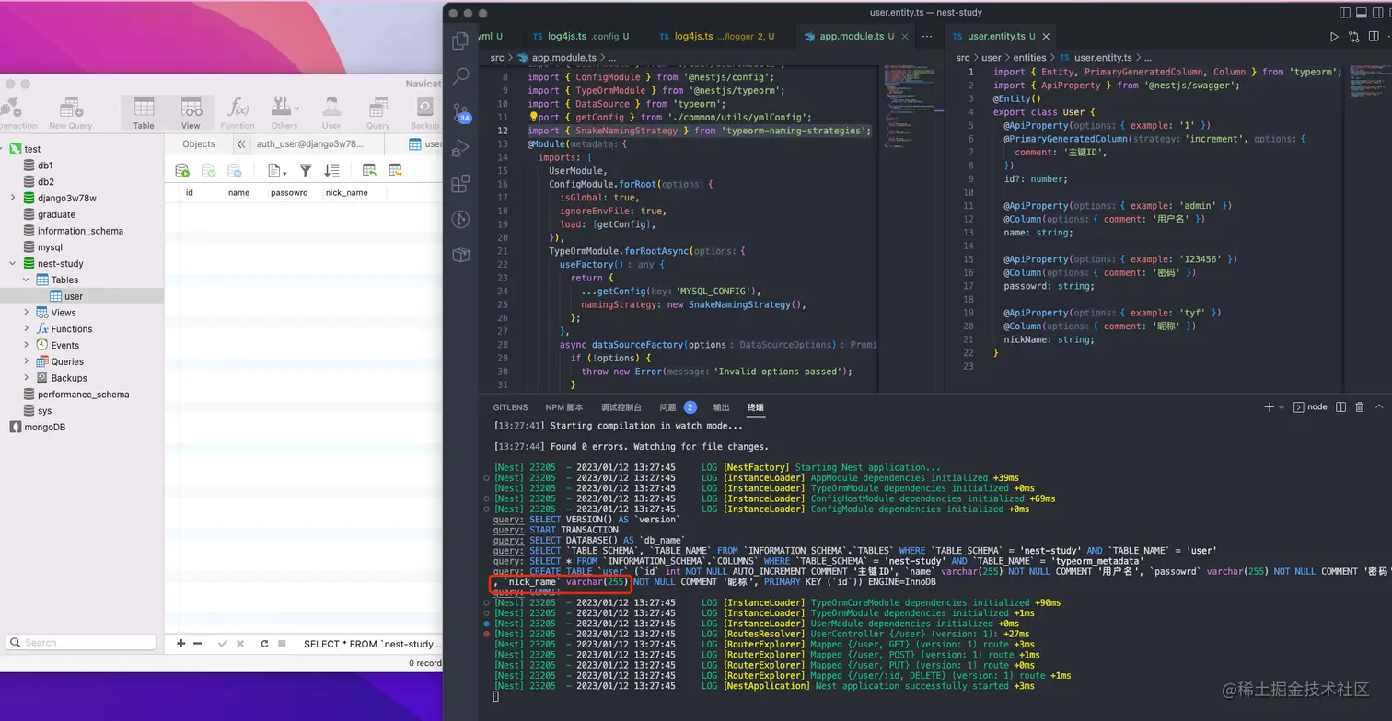Expand the Views node in Navicat tree
1392x721 pixels.
tap(26, 313)
